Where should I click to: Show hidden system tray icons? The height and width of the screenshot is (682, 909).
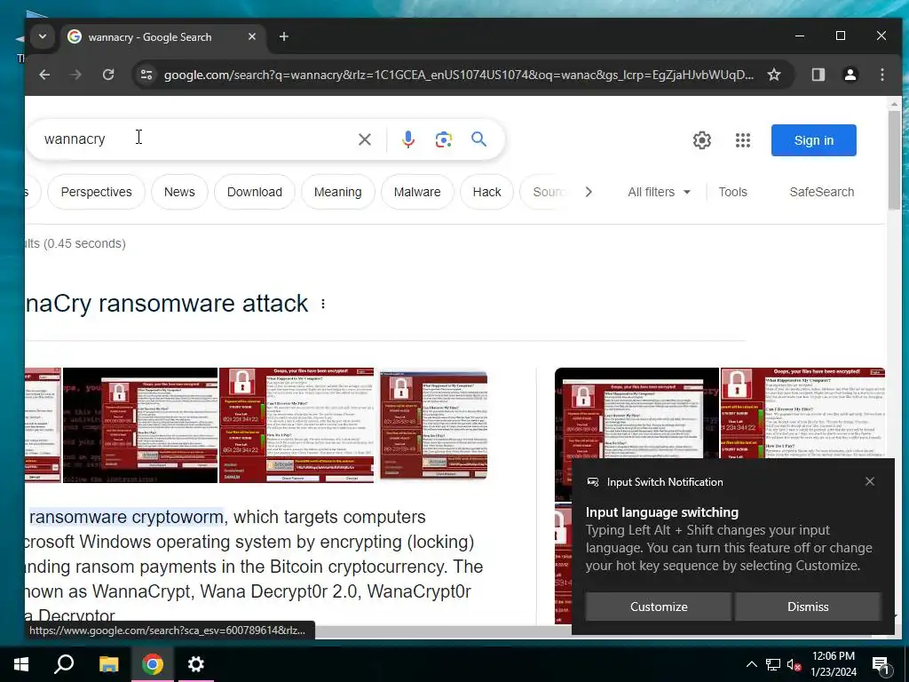[x=751, y=664]
